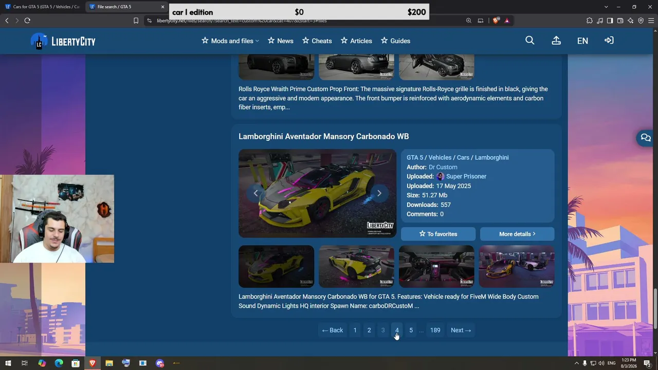Open the Articles menu item
658x370 pixels.
(x=356, y=41)
